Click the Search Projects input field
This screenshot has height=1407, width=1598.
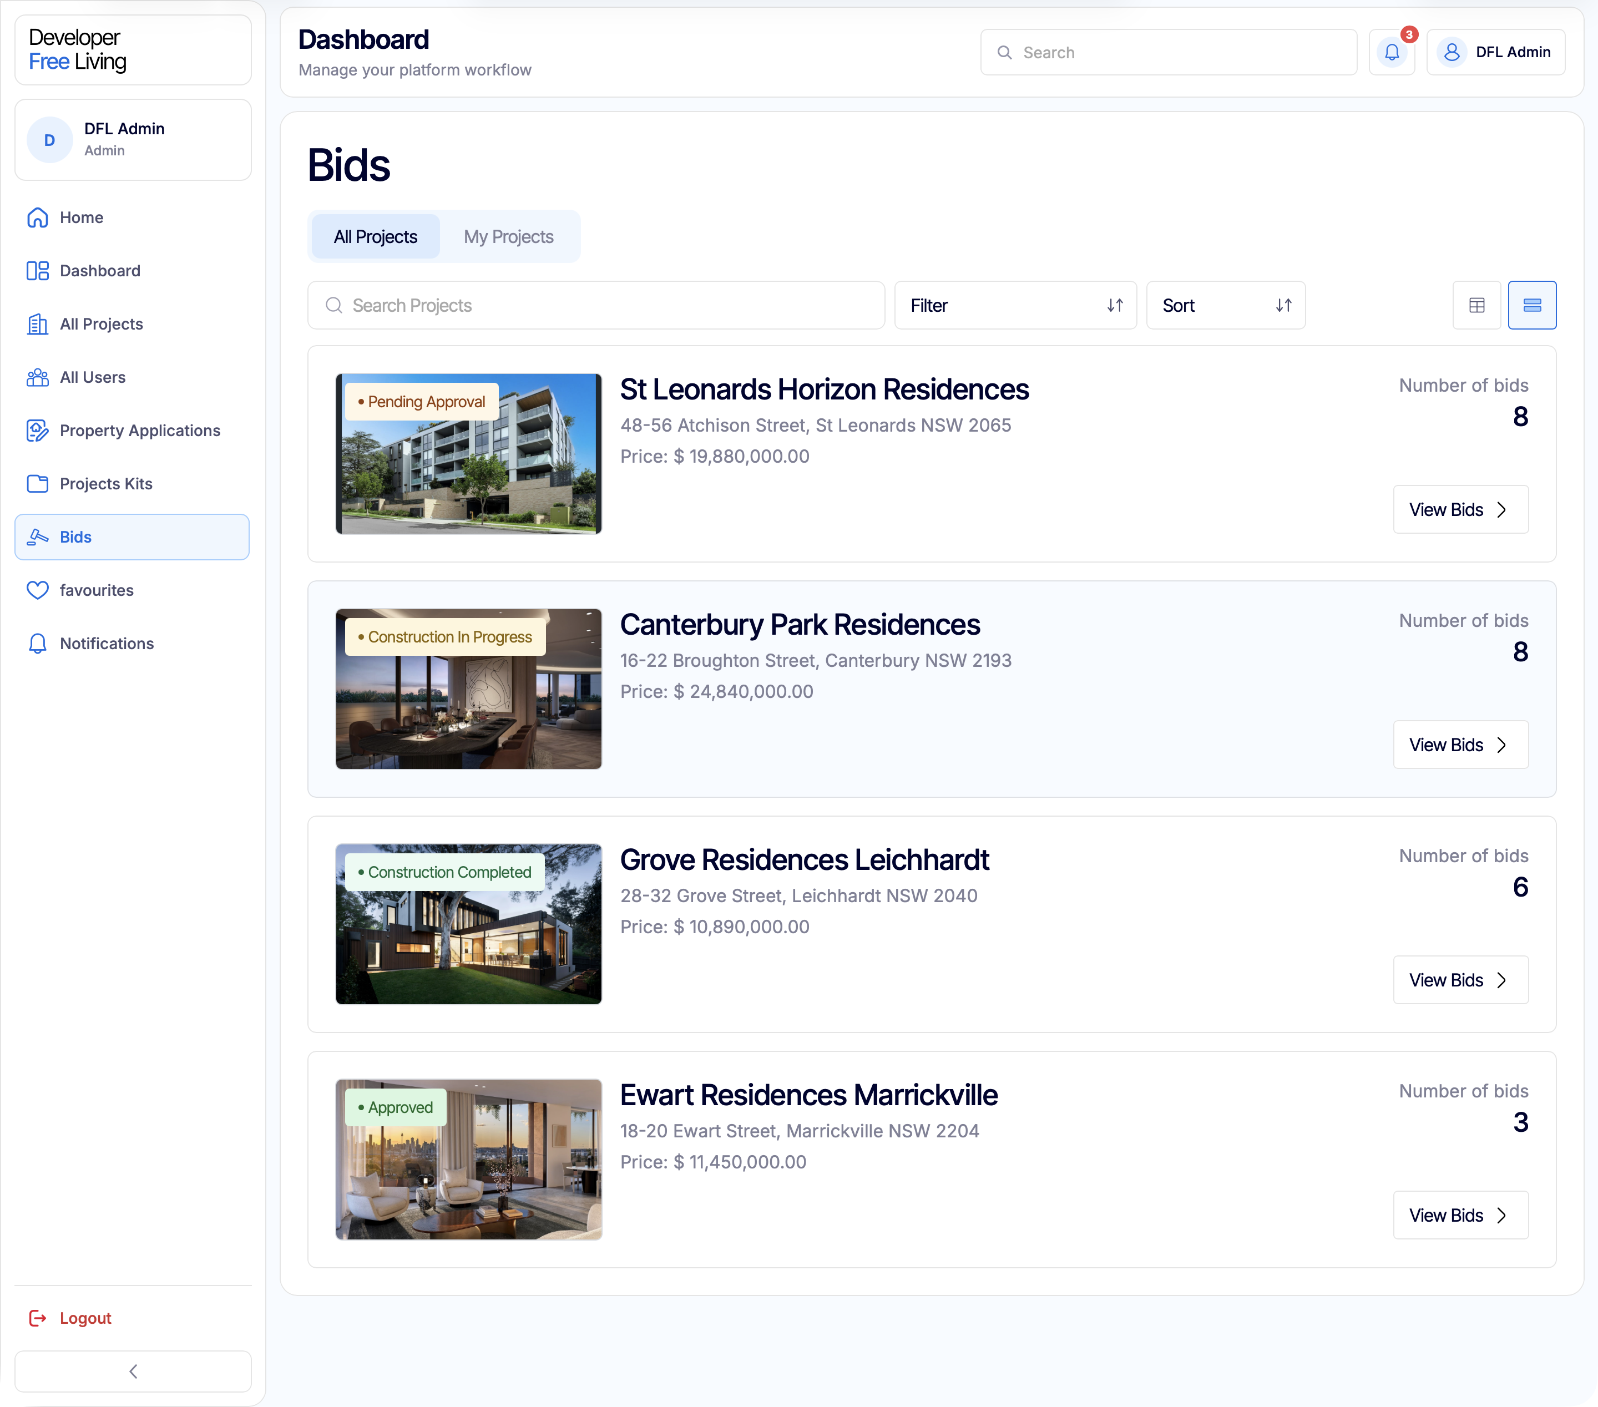596,305
